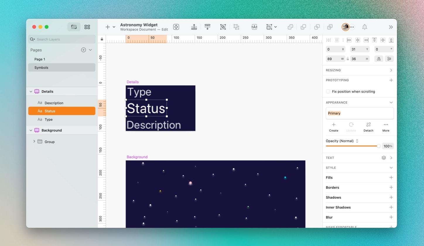Image resolution: width=424 pixels, height=246 pixels.
Task: Add a new page with plus icon
Action: tap(83, 50)
